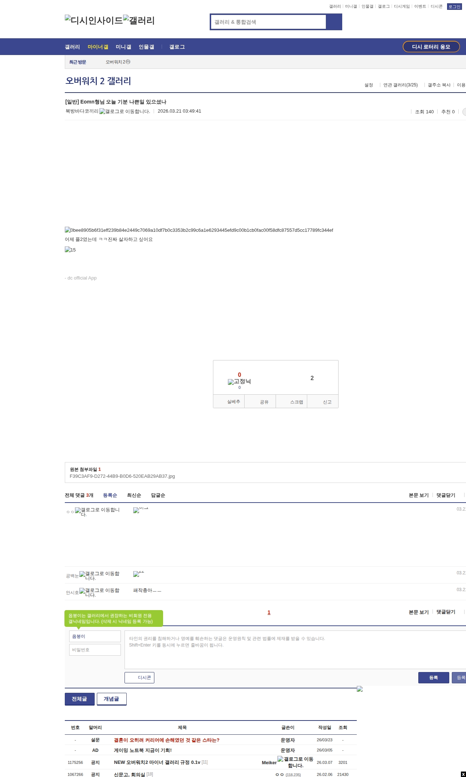Viewport: 466px width, 777px height.
Task: Open 갤로그 icon next to commenter 안시호
Action: tap(99, 593)
